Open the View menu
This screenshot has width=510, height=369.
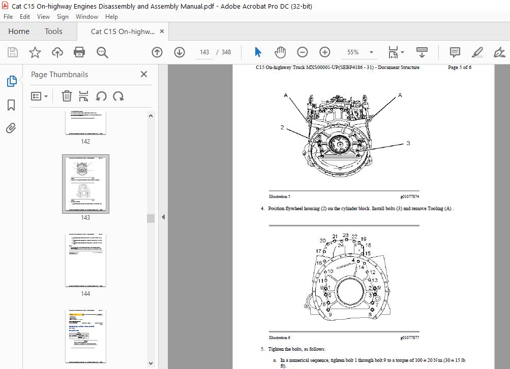click(43, 17)
